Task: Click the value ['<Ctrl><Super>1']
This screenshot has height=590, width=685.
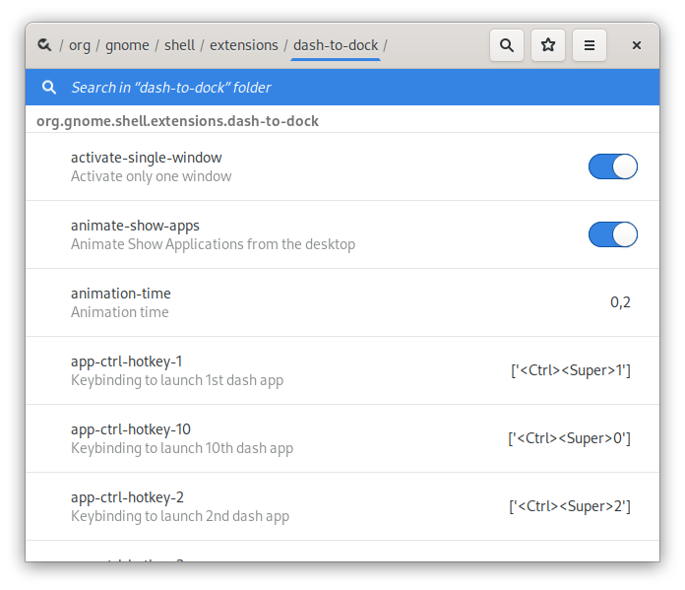Action: [571, 370]
